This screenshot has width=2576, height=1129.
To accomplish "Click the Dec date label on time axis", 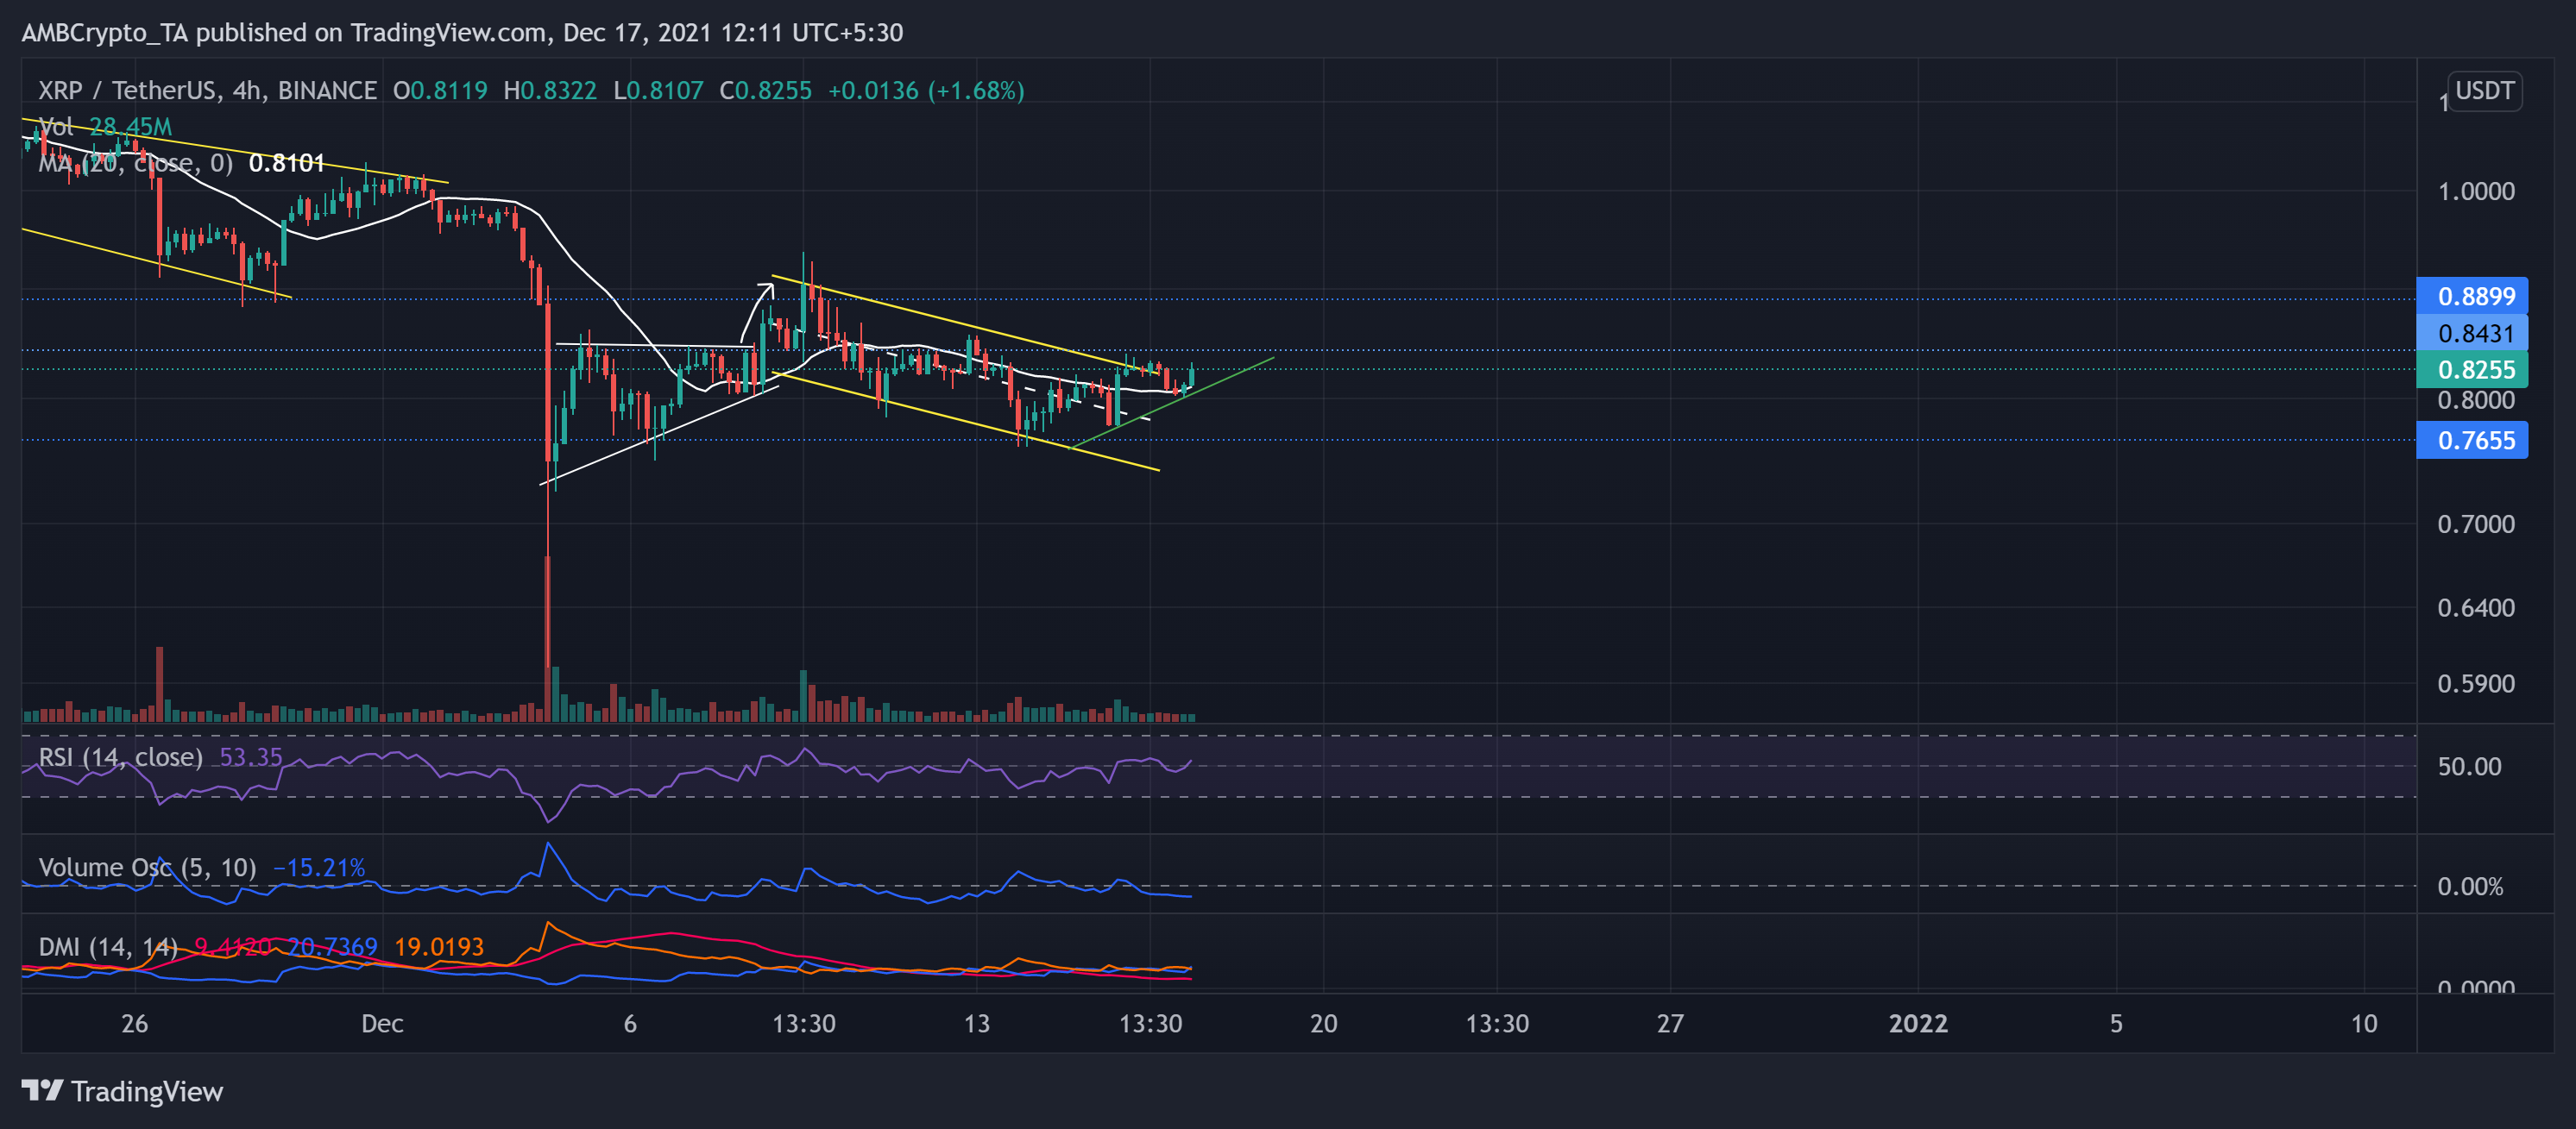I will pos(382,1023).
